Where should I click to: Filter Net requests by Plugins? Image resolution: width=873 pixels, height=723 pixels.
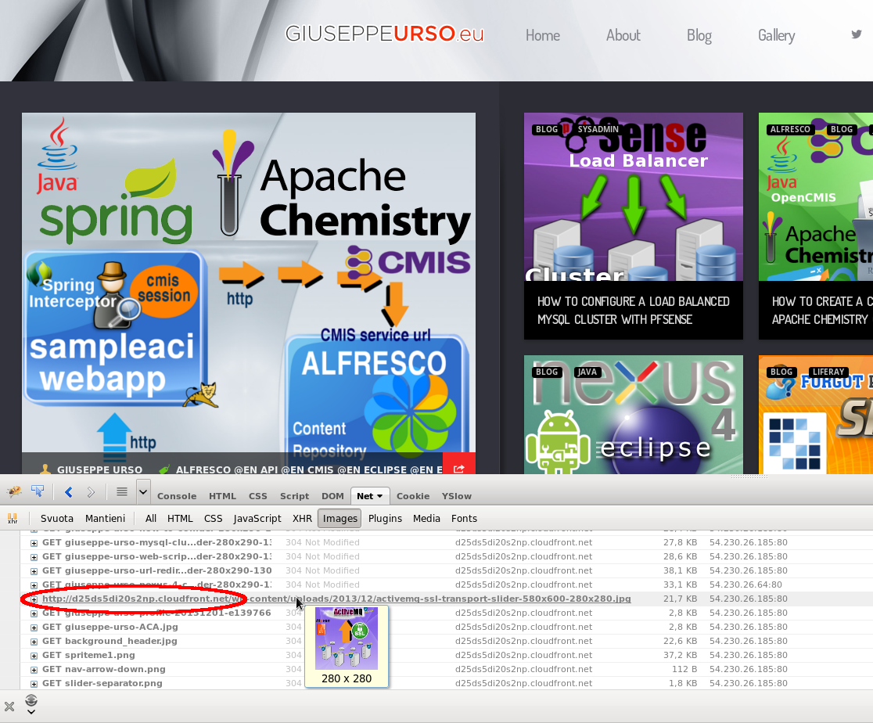385,518
